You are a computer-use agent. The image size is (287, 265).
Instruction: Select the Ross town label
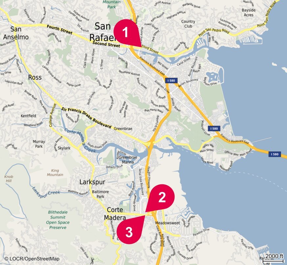coord(35,77)
